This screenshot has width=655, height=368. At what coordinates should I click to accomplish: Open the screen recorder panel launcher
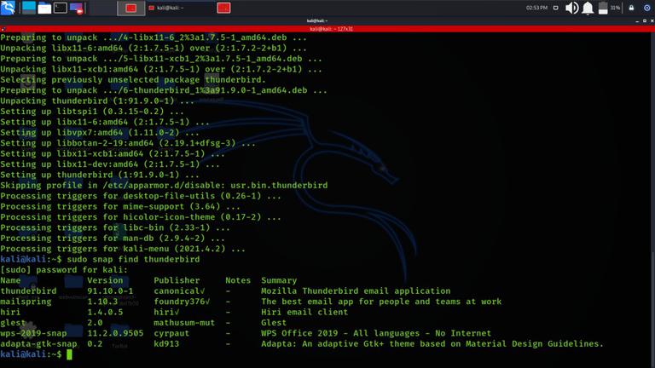click(77, 8)
